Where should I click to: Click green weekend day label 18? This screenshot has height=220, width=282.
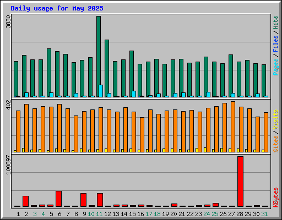click(x=157, y=214)
